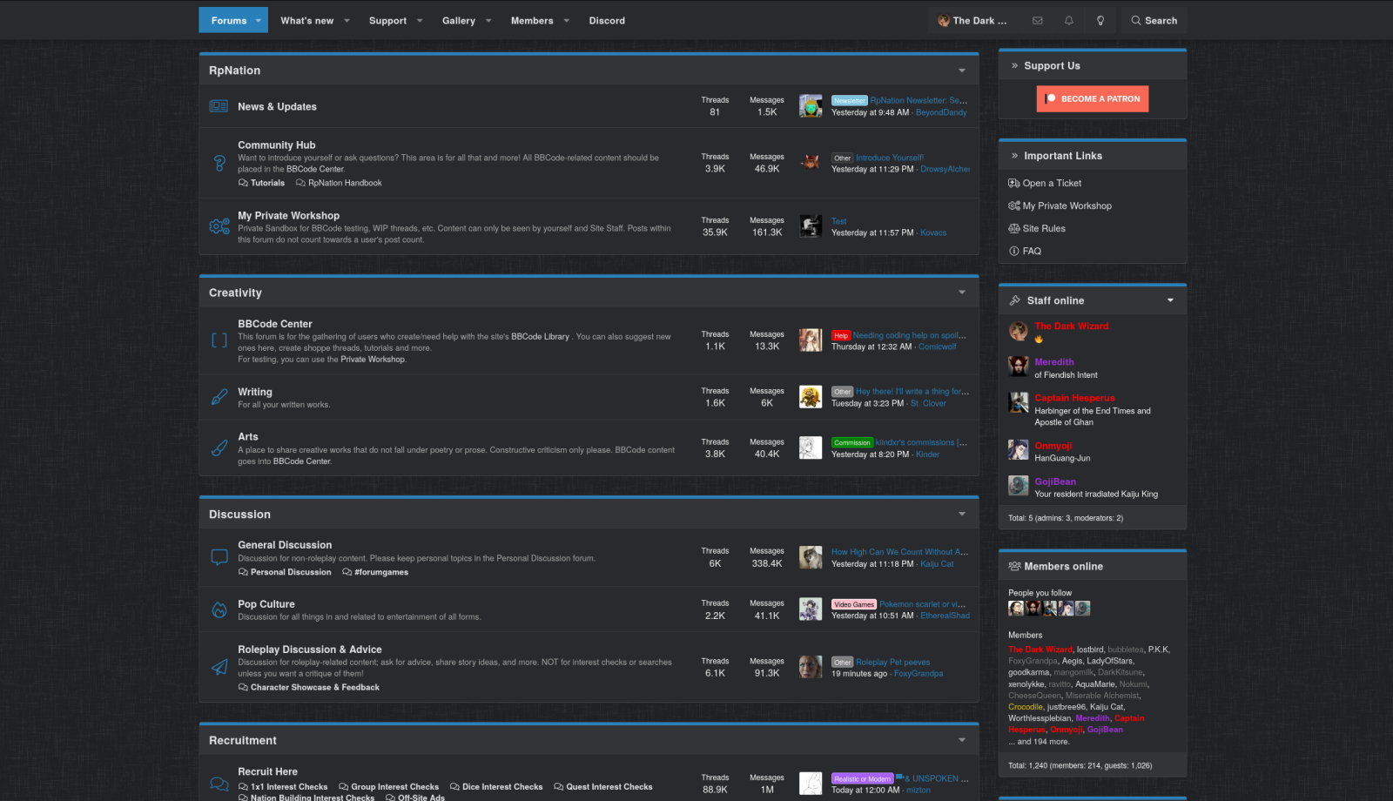Open the What's new menu item

(x=306, y=20)
